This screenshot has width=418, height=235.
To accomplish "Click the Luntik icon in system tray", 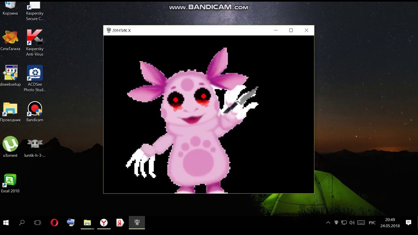I will (336, 223).
